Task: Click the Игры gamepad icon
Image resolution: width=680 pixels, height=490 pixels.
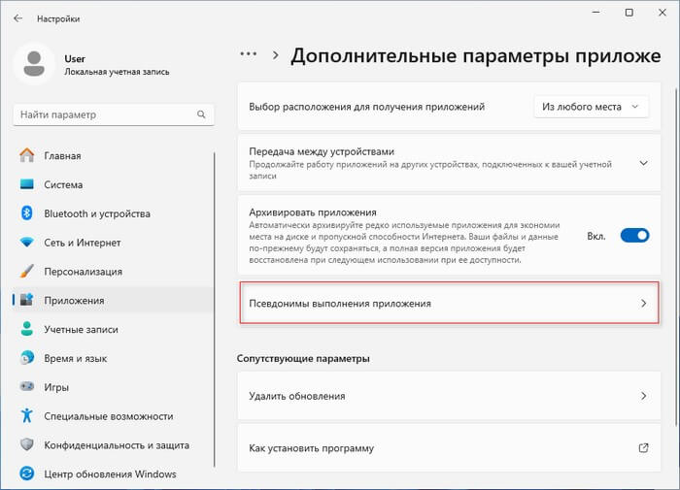Action: tap(26, 387)
